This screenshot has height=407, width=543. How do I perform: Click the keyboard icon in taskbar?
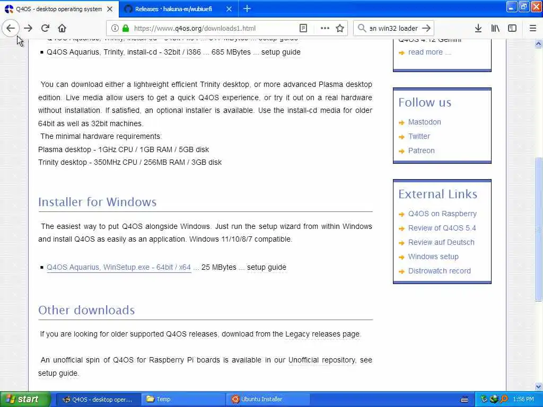(x=465, y=400)
